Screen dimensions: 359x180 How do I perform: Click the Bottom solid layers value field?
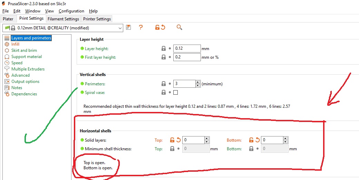click(272, 140)
